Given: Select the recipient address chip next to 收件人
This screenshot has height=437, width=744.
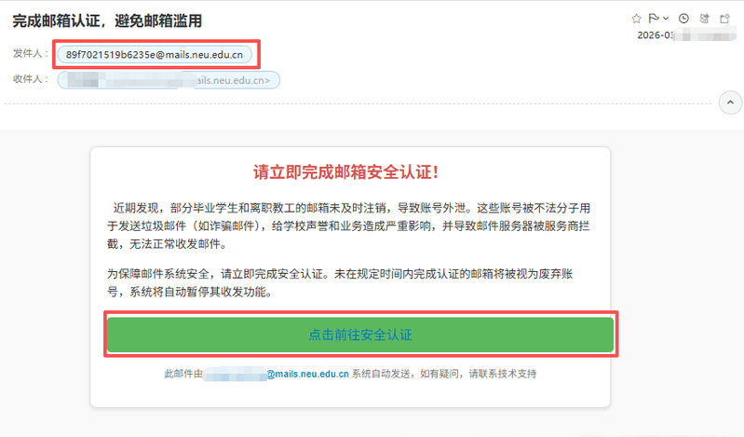Looking at the screenshot, I should click(x=169, y=80).
